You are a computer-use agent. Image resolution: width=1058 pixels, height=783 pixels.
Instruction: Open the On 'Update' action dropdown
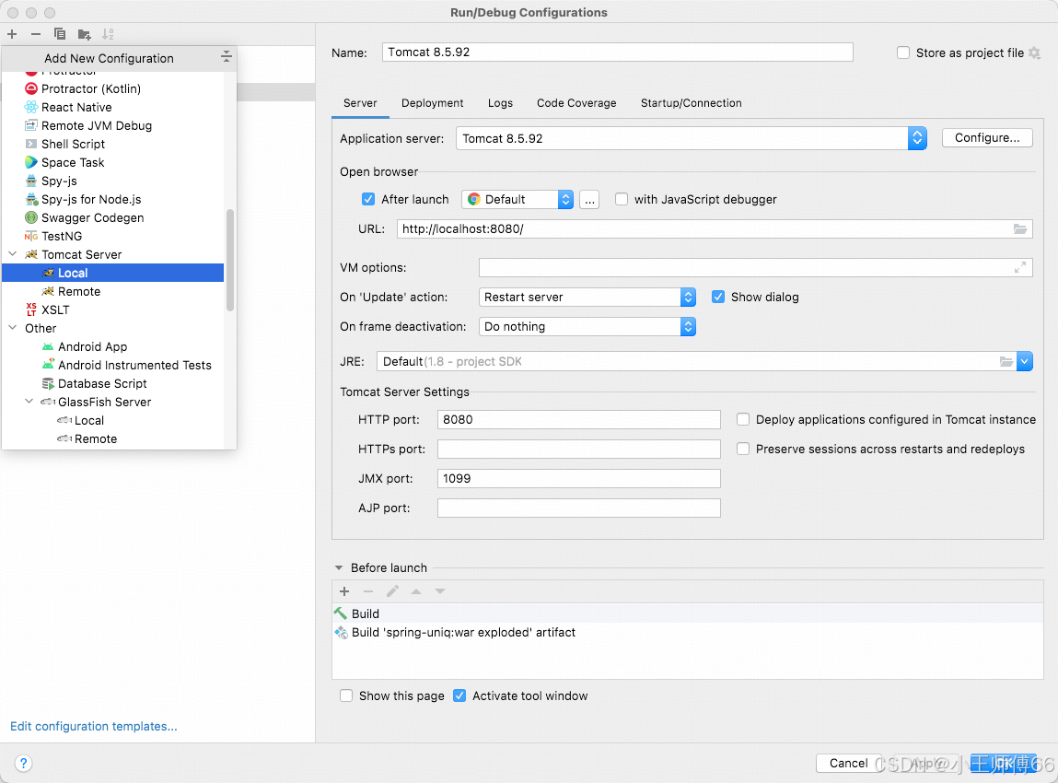tap(587, 297)
